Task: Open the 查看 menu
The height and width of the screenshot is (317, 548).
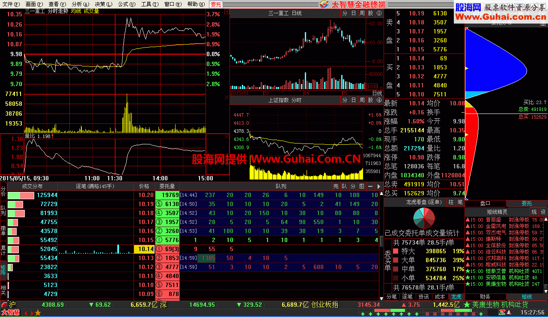Action: (57, 4)
